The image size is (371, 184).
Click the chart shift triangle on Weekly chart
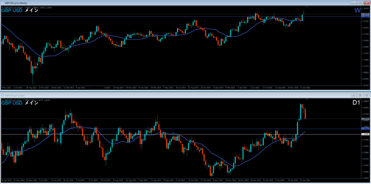pyautogui.click(x=307, y=7)
